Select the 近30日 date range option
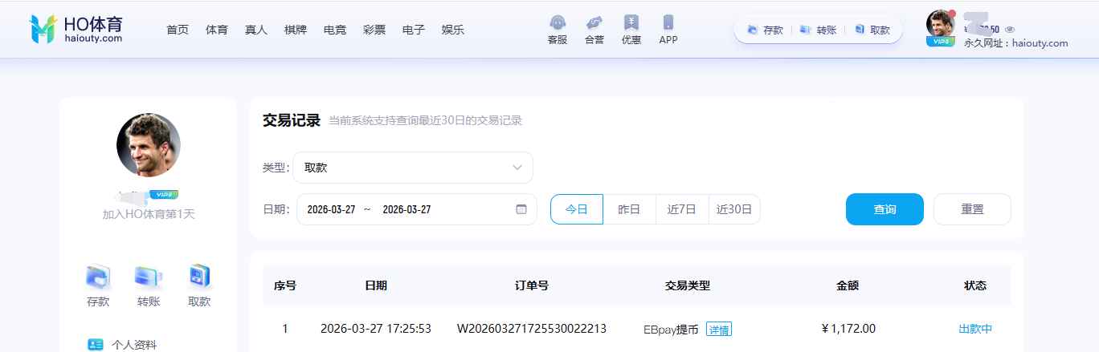The height and width of the screenshot is (352, 1099). click(734, 209)
